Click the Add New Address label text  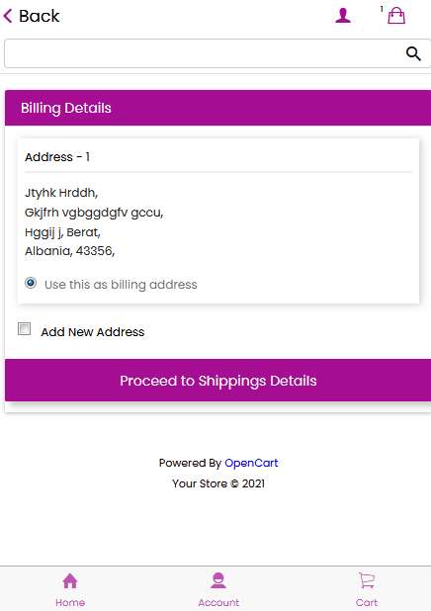pos(93,332)
